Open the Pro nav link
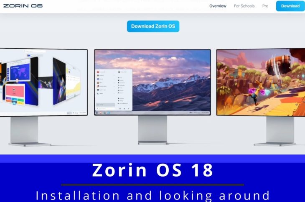Image resolution: width=305 pixels, height=202 pixels. pyautogui.click(x=265, y=6)
